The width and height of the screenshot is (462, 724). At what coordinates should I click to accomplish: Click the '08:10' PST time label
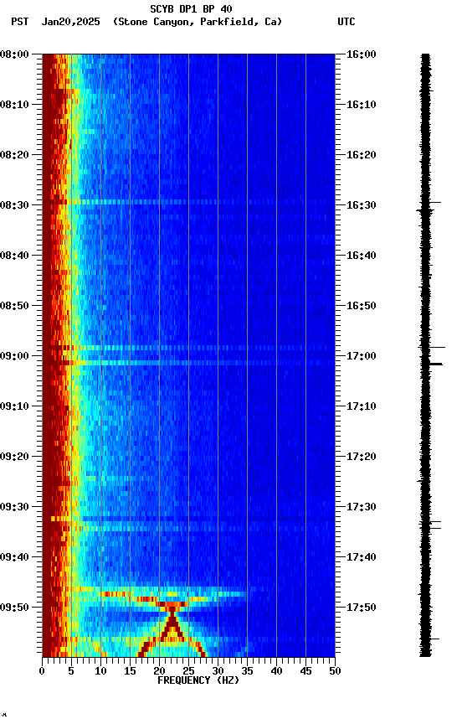pyautogui.click(x=14, y=105)
